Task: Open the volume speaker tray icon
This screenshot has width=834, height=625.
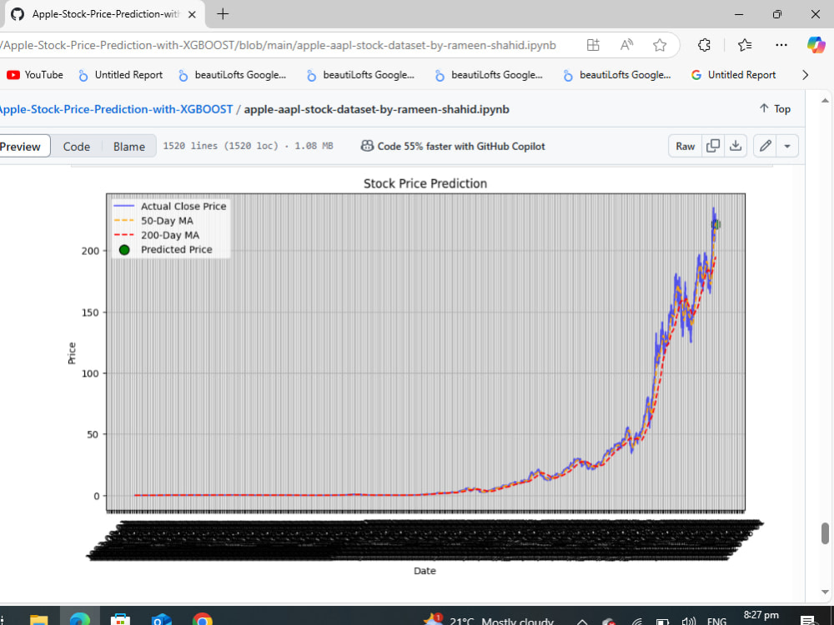Action: click(689, 621)
